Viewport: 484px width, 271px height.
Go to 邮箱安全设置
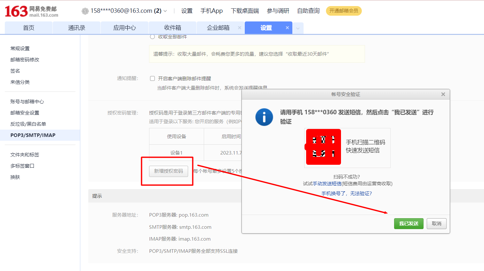pyautogui.click(x=25, y=113)
